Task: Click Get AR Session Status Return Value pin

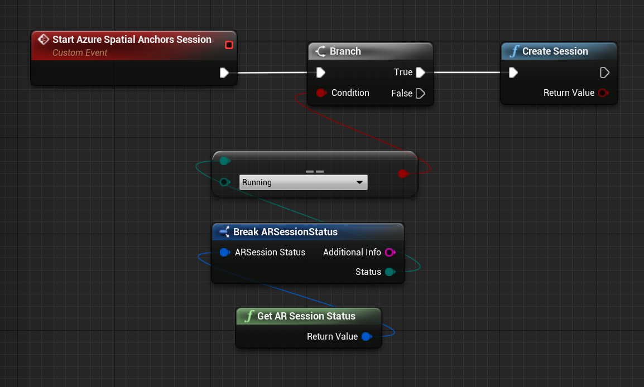Action: click(x=366, y=336)
